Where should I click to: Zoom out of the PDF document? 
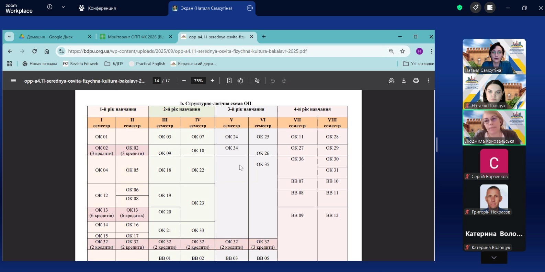pyautogui.click(x=184, y=81)
